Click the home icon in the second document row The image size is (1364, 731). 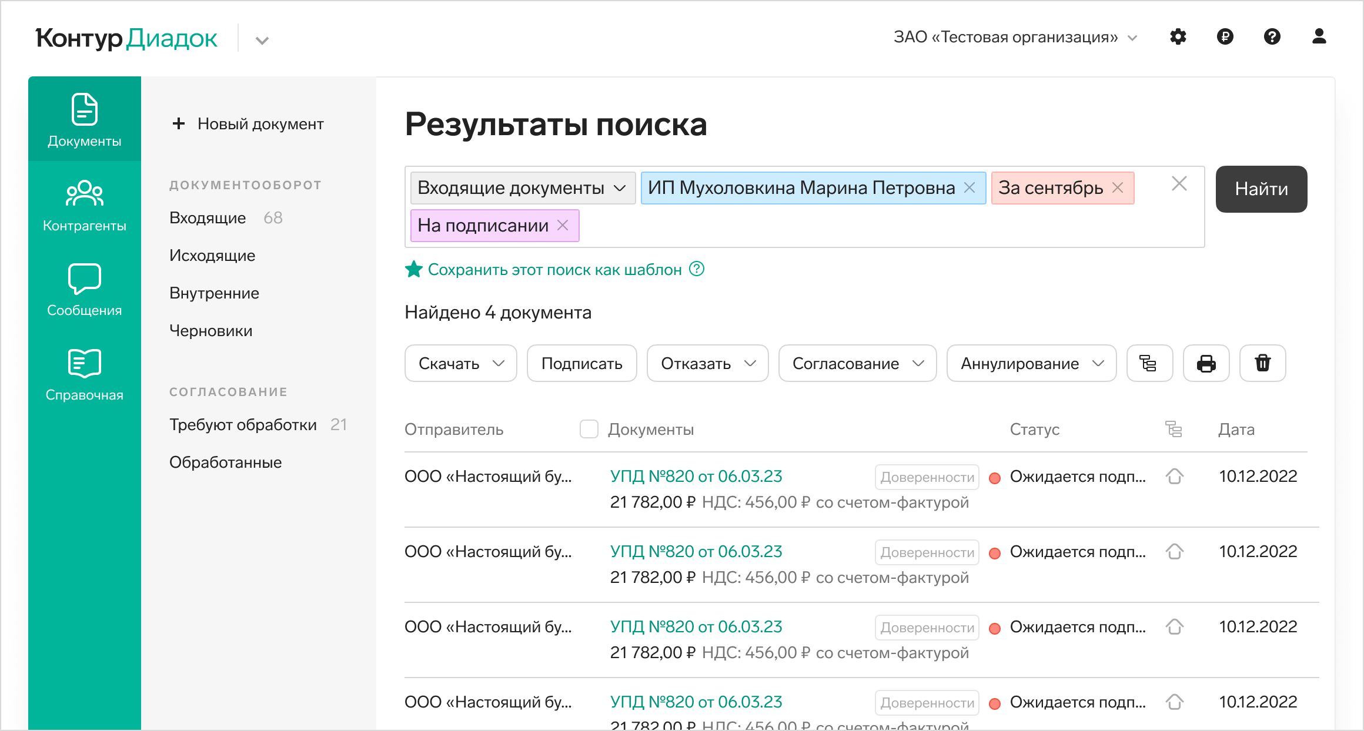point(1175,552)
